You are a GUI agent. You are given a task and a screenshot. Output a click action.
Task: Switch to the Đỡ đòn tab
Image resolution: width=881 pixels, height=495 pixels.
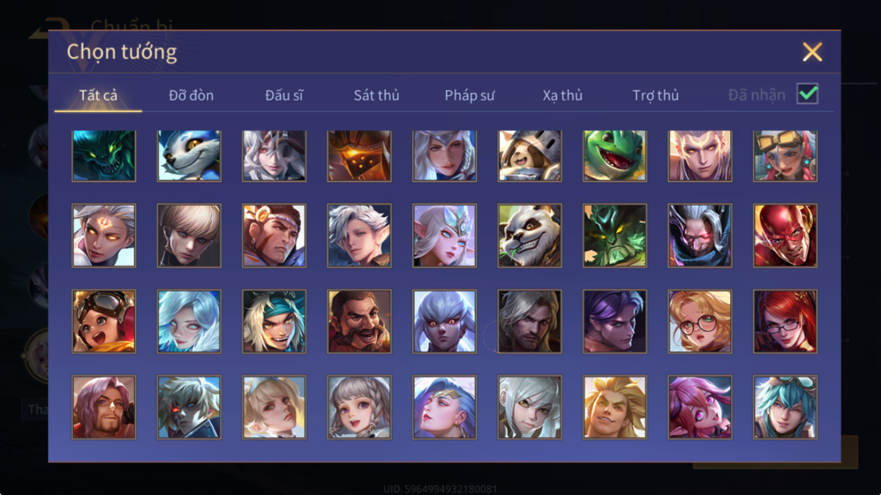191,95
